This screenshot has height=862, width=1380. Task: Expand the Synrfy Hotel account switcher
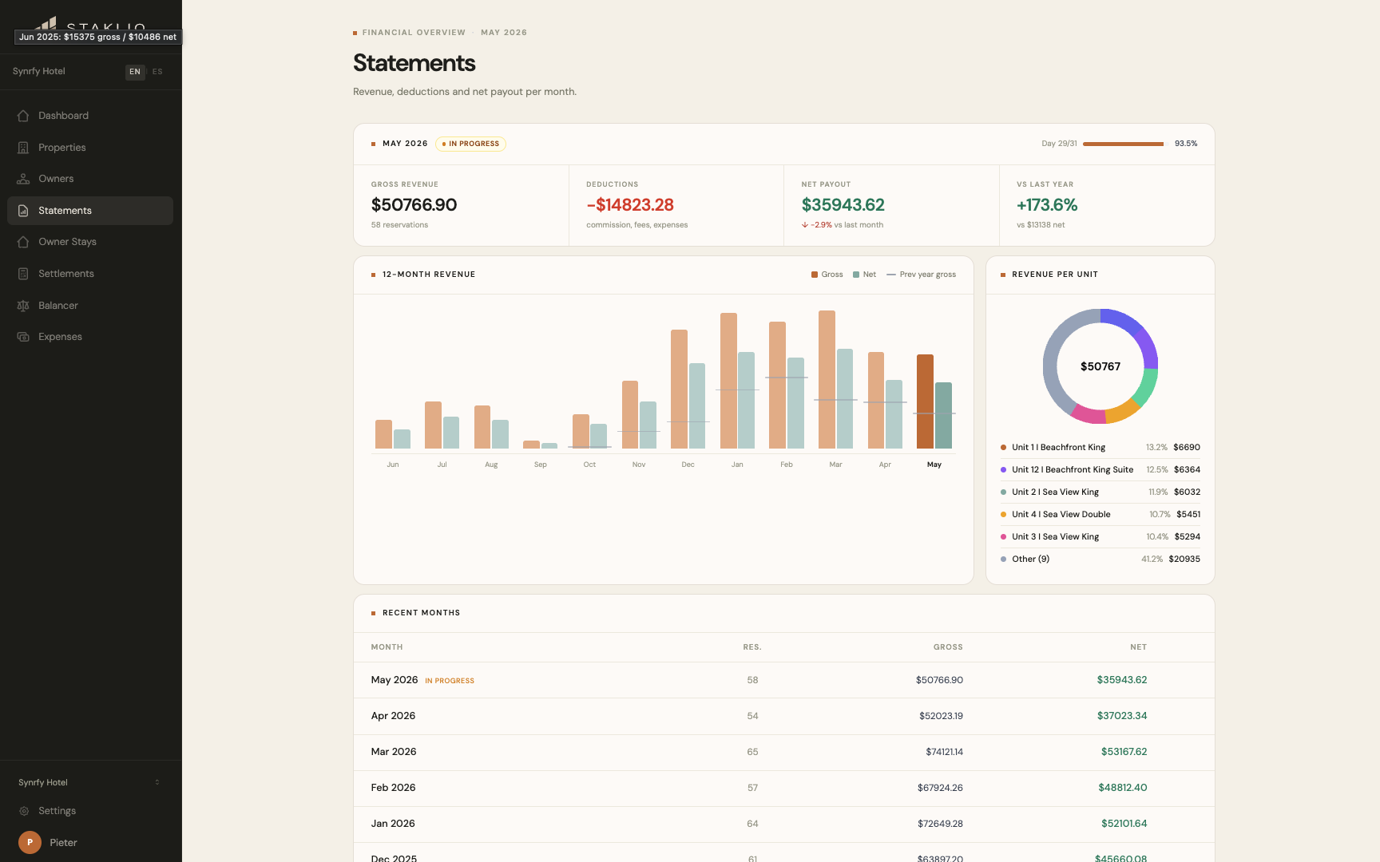(90, 782)
